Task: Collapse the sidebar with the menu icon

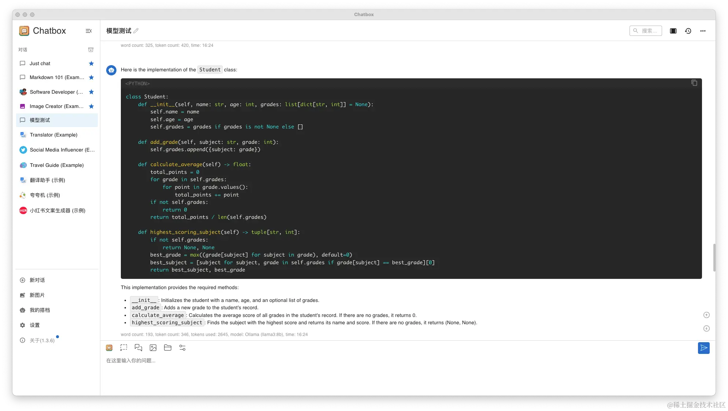Action: click(x=89, y=31)
